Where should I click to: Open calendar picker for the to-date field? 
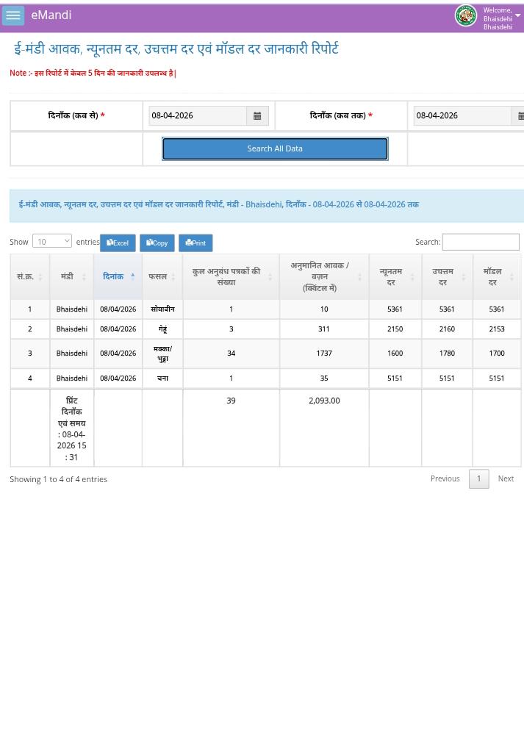519,115
